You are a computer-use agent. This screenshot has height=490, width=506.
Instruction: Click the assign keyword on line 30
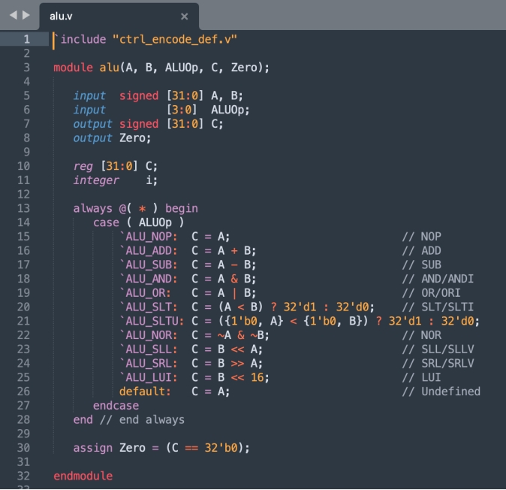coord(92,448)
